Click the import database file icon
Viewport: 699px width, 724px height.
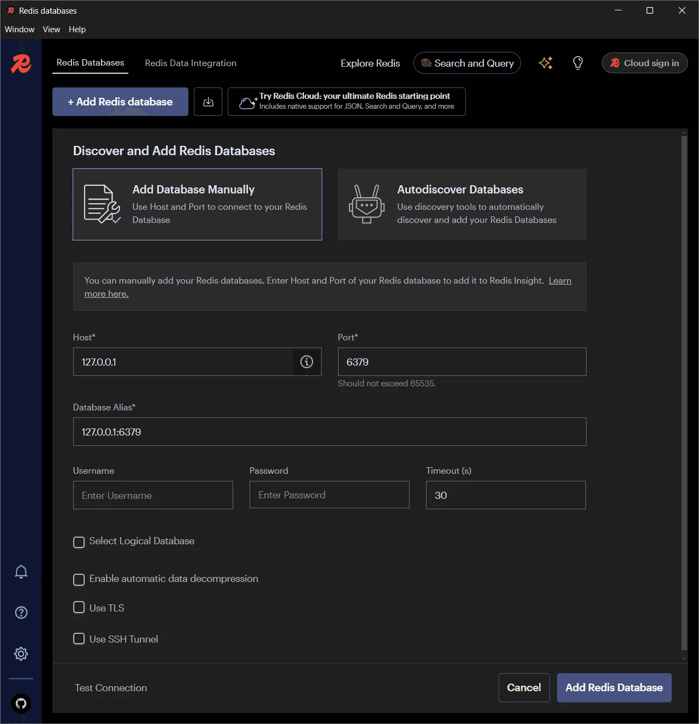(208, 101)
